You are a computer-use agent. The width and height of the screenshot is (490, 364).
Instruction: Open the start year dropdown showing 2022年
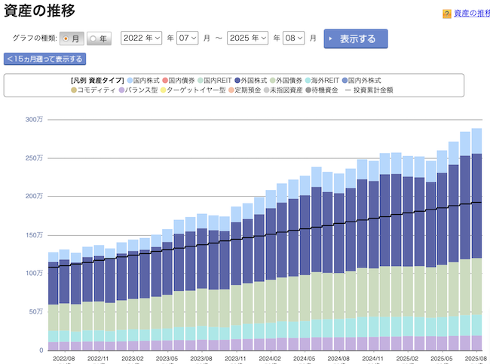[141, 38]
